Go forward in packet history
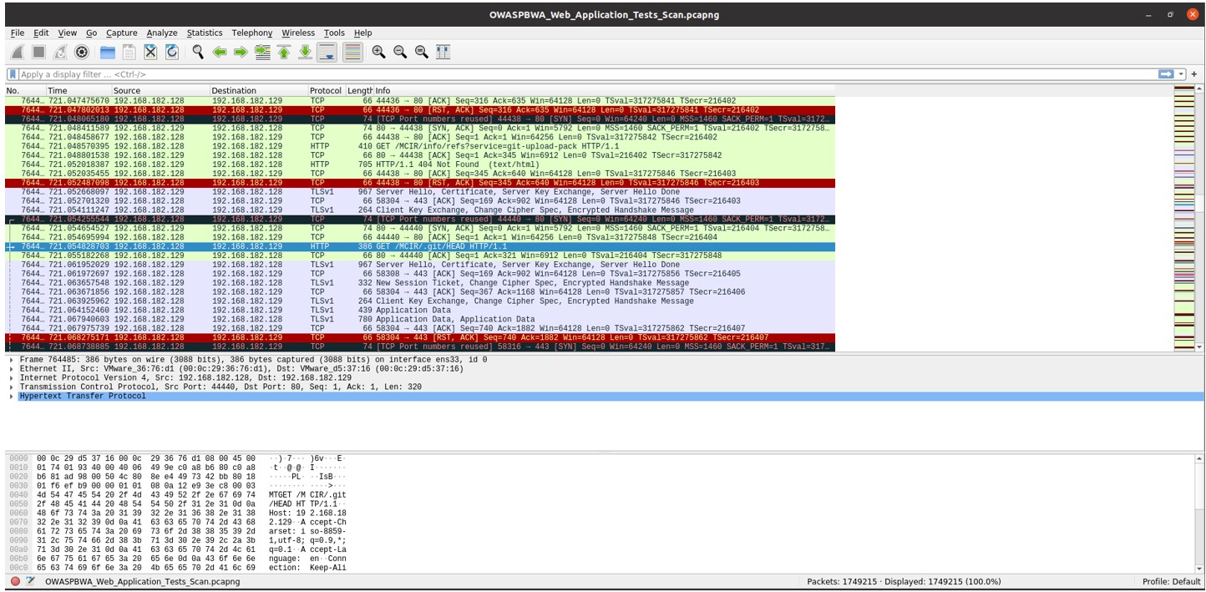The image size is (1206, 592). pos(241,52)
